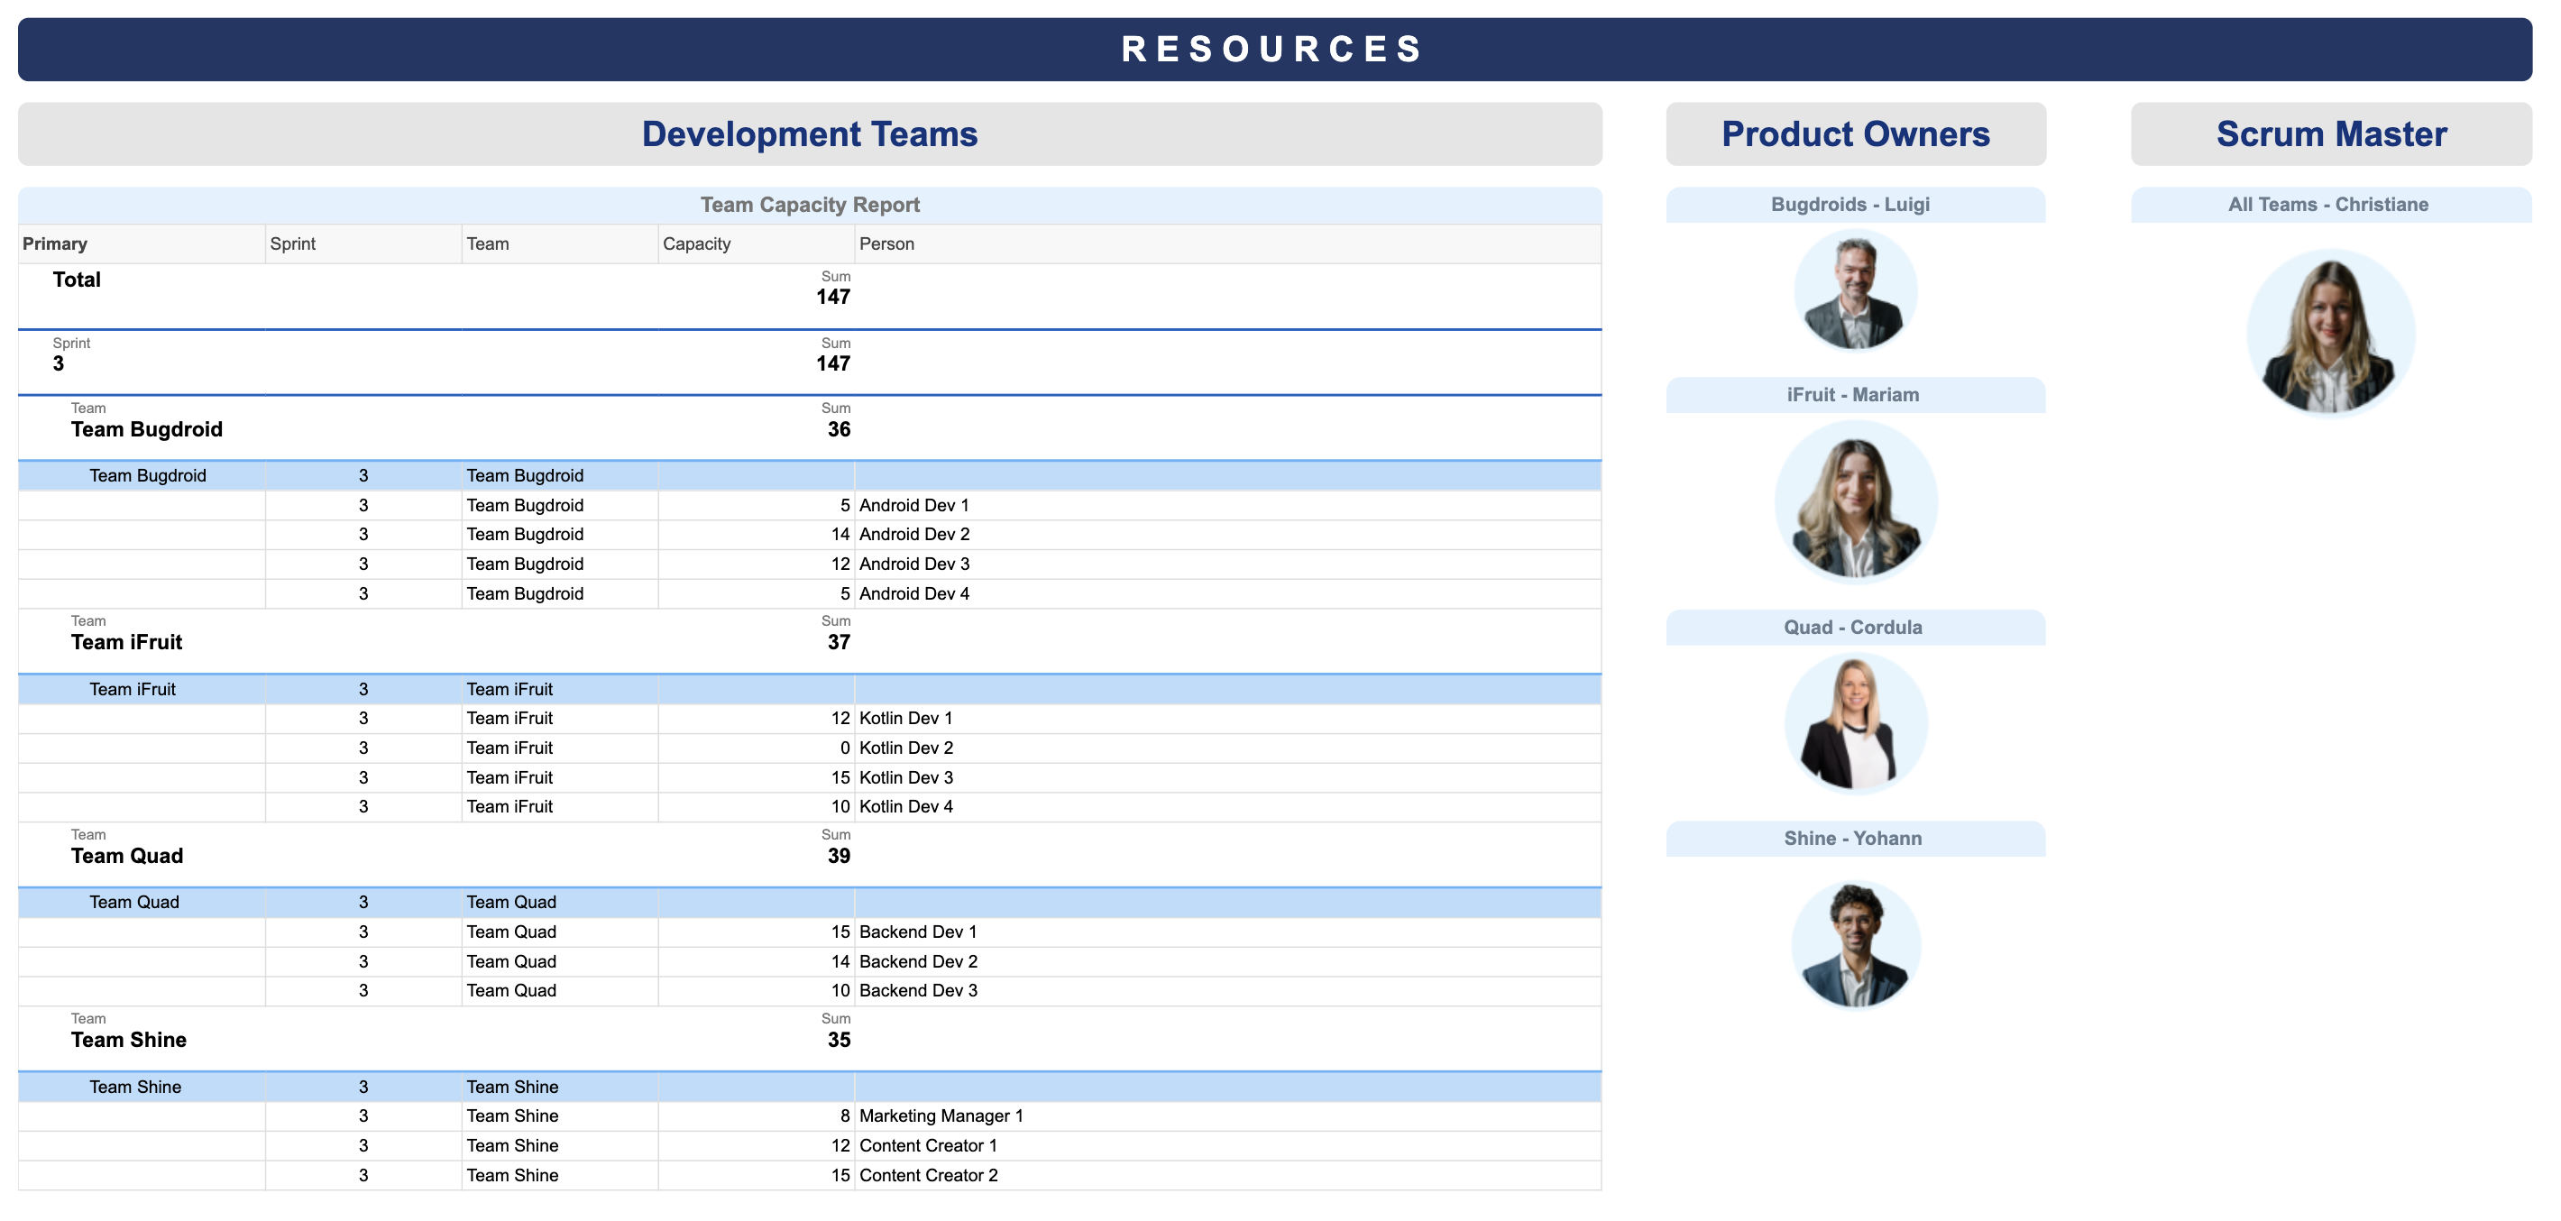Click Backend Dev 1 capacity value 15

click(x=840, y=932)
